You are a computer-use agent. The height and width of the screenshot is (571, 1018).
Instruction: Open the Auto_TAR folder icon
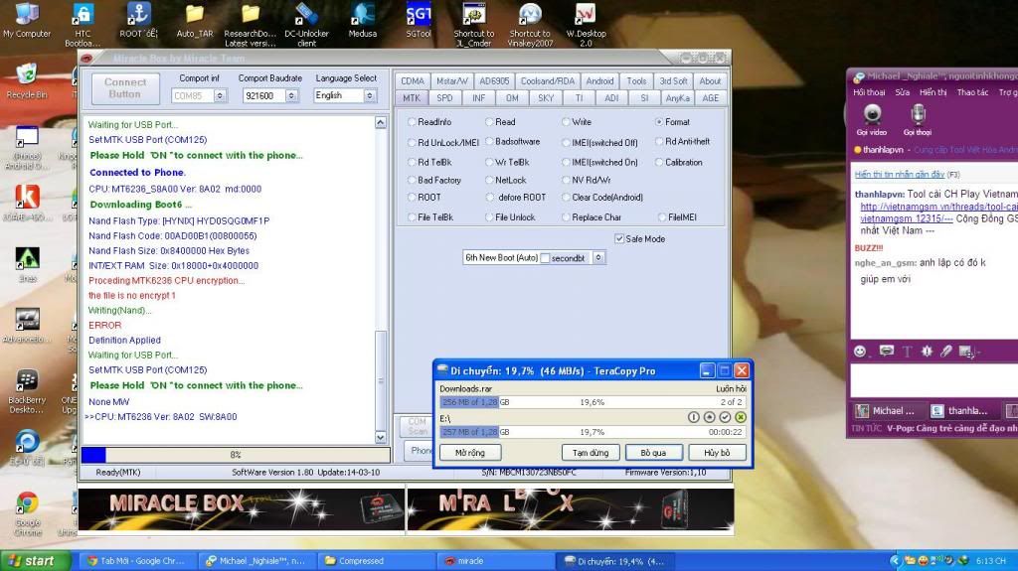(195, 21)
